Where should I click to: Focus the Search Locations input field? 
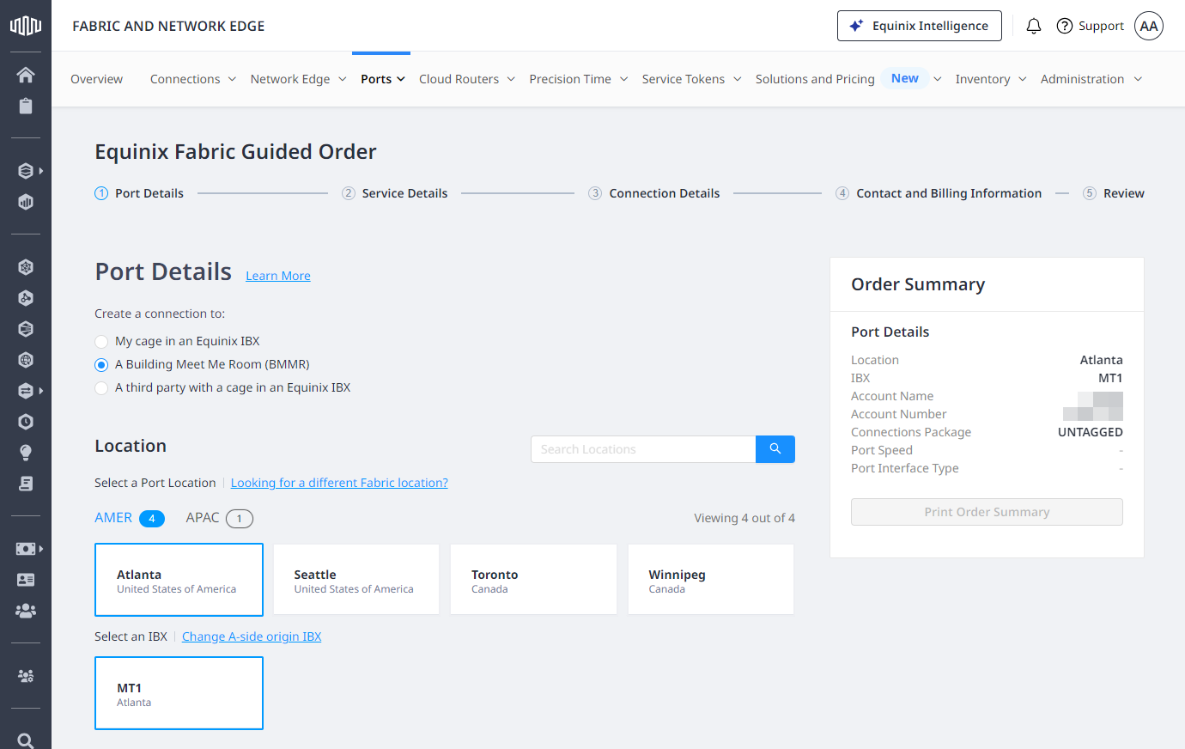pos(643,449)
